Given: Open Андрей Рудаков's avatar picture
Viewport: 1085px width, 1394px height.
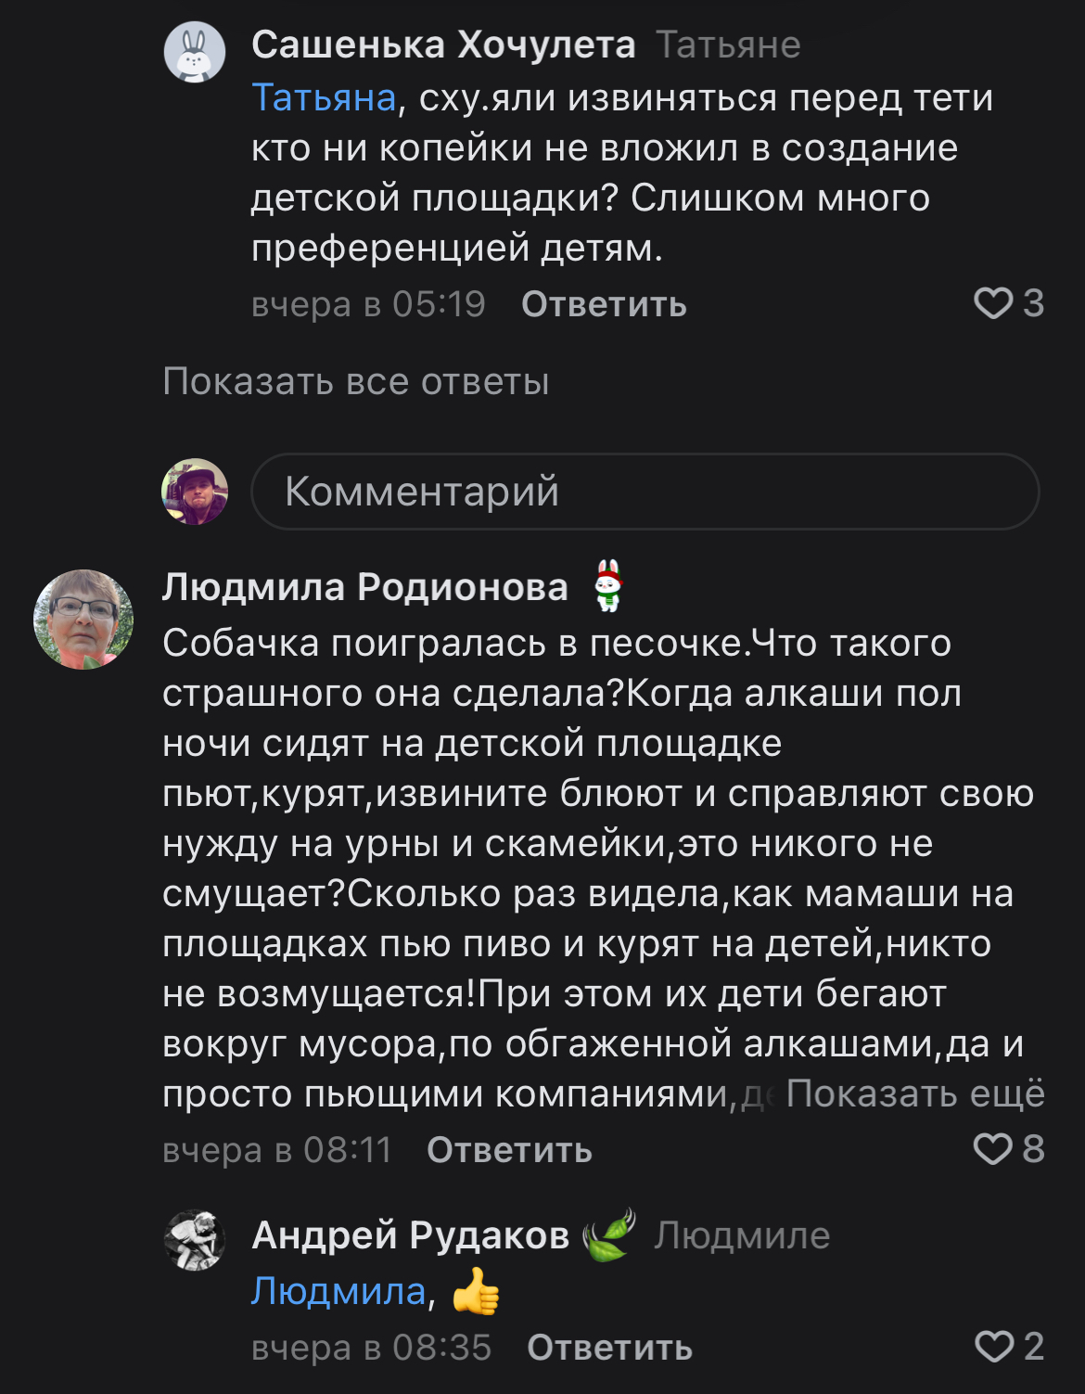Looking at the screenshot, I should pyautogui.click(x=195, y=1240).
